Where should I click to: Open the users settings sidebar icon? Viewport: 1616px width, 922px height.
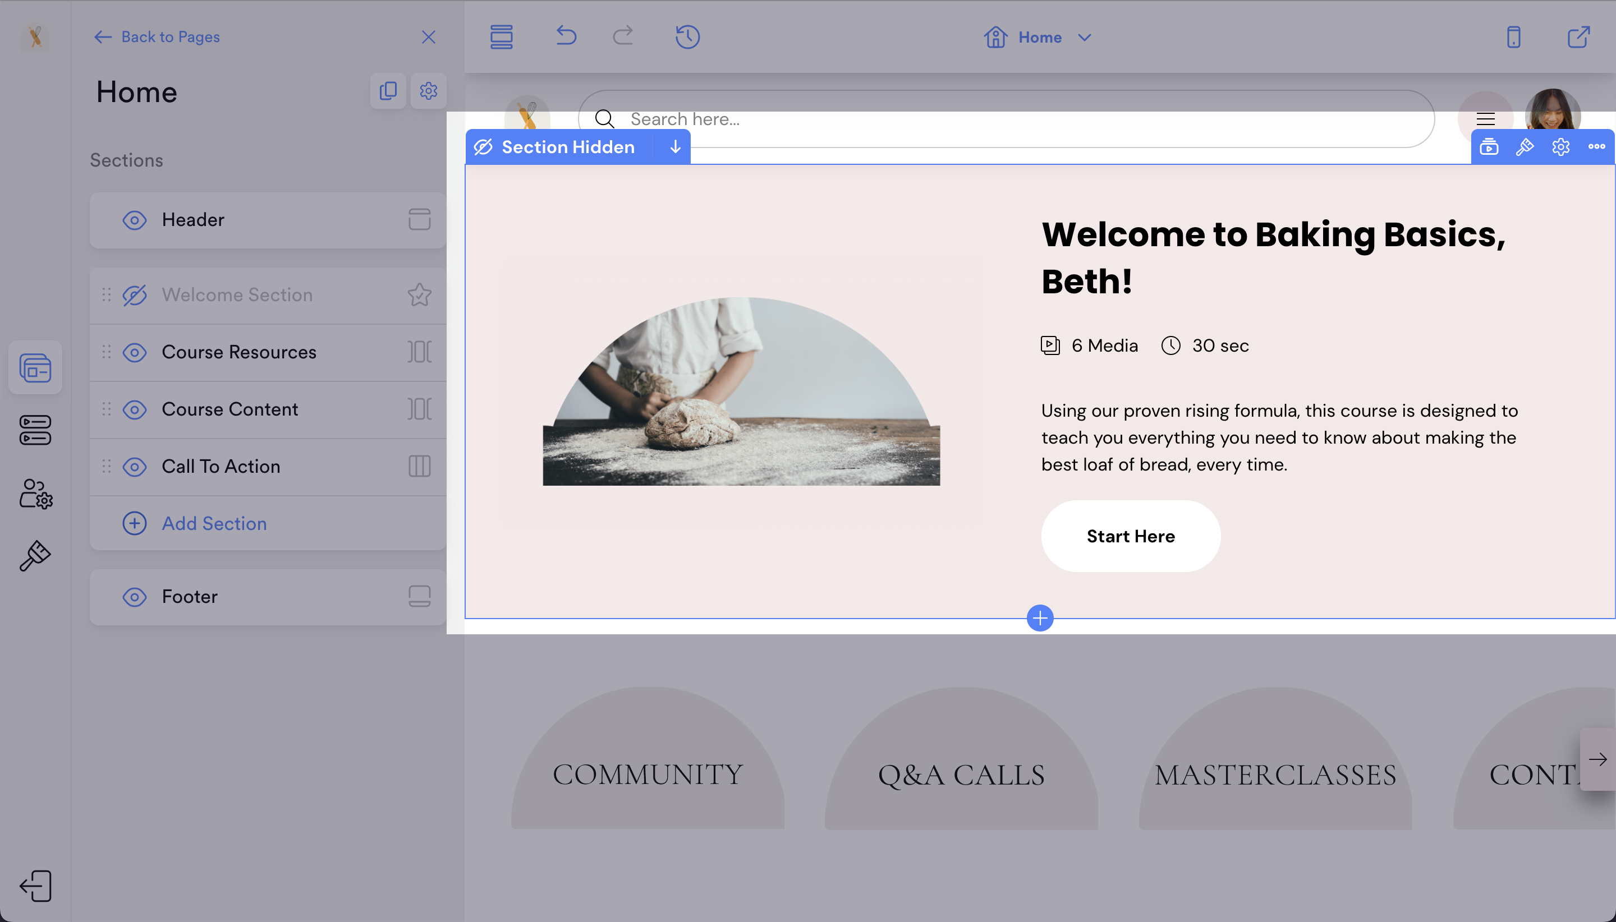35,494
